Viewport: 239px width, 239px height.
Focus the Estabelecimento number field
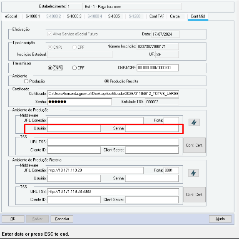coord(75,7)
